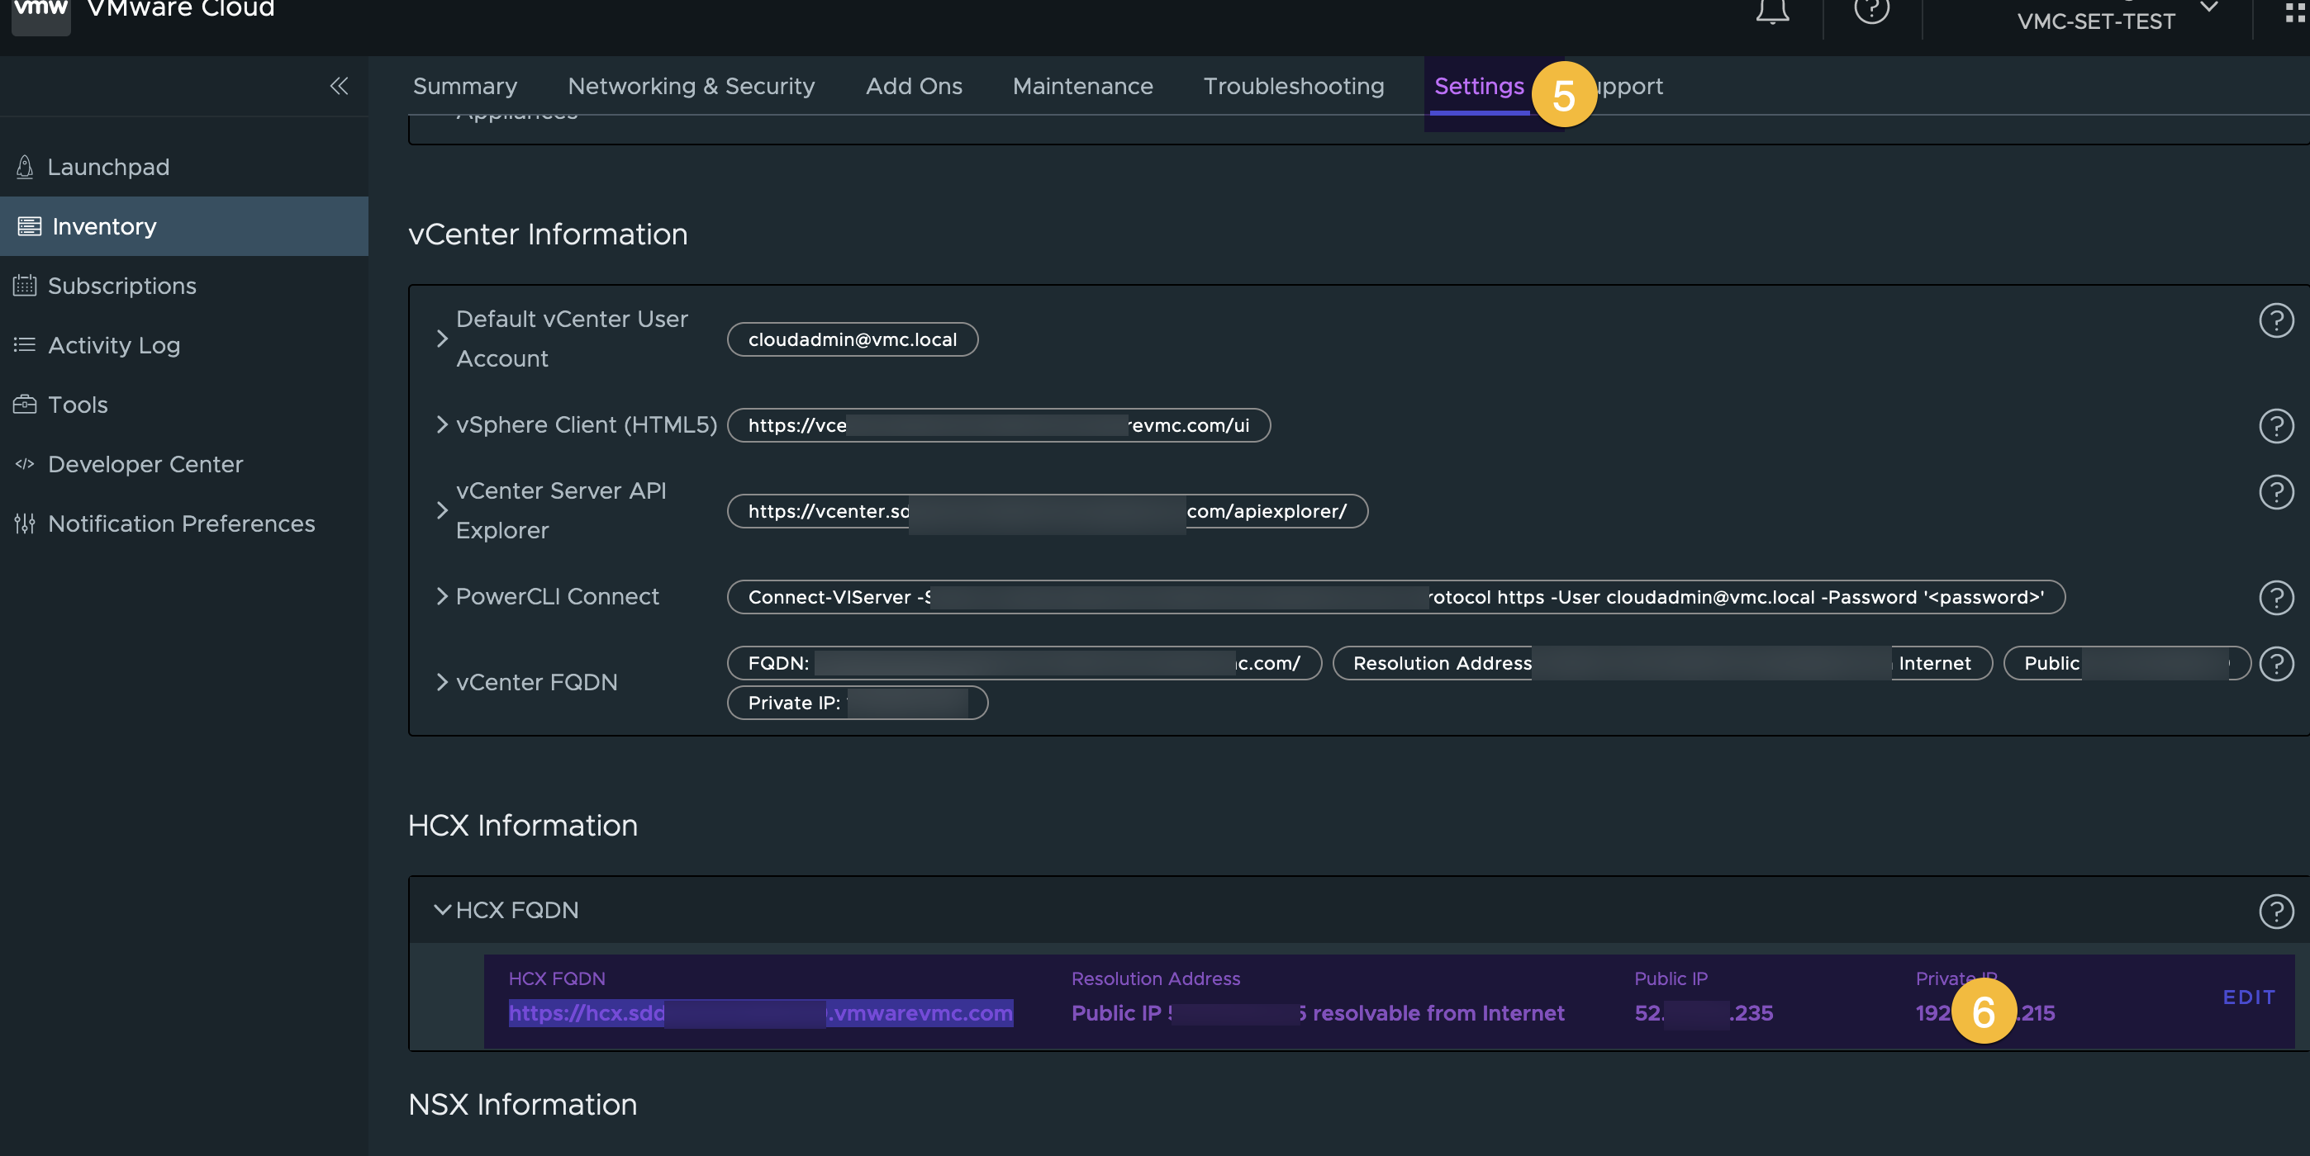Click the vCenter Information heading
The image size is (2310, 1156).
point(547,235)
